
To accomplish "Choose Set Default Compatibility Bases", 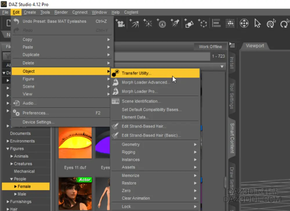I will tap(155, 110).
